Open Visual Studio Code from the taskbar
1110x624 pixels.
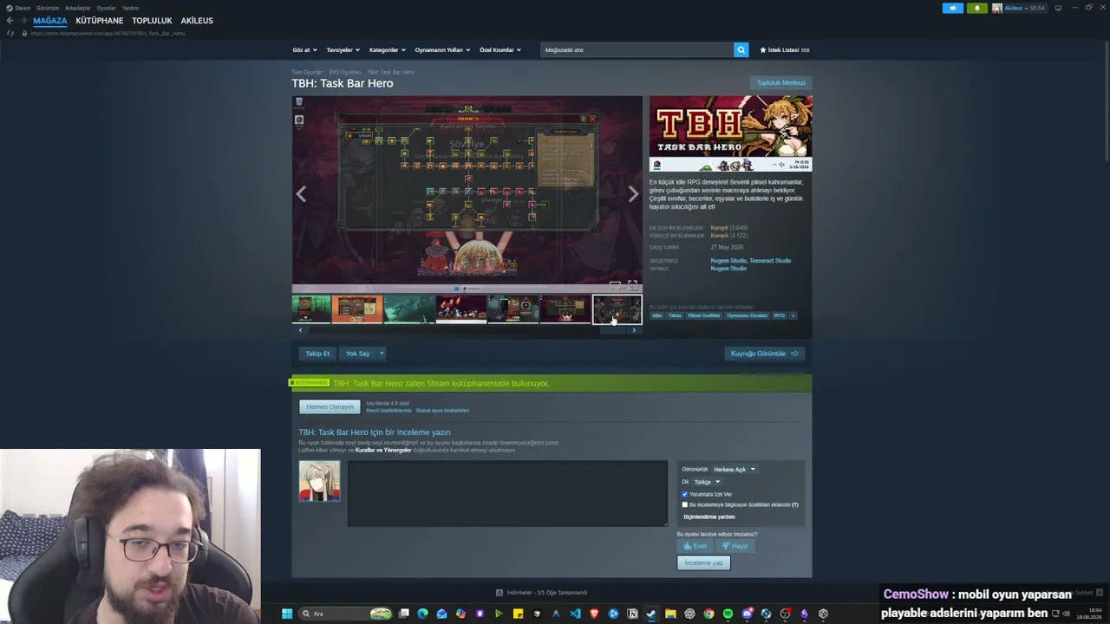(x=575, y=614)
